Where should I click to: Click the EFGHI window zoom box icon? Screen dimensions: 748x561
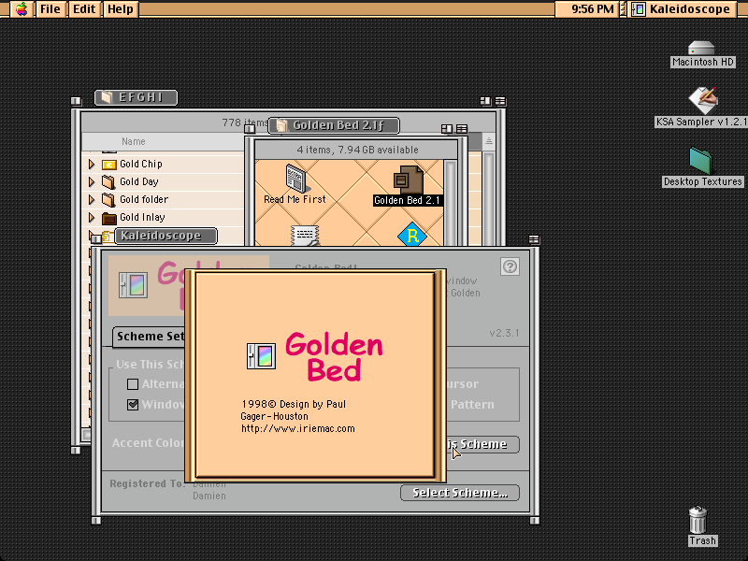pyautogui.click(x=485, y=101)
